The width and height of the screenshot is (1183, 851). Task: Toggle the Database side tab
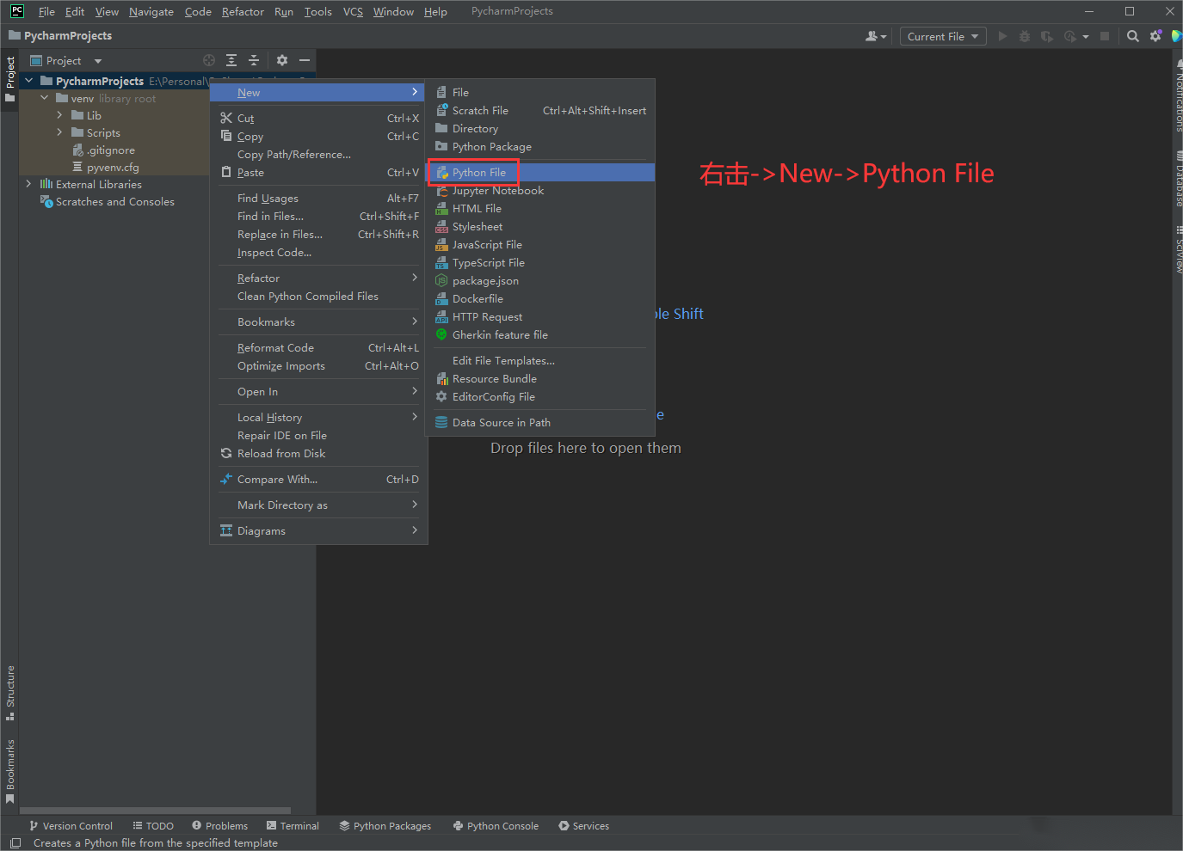(1177, 179)
